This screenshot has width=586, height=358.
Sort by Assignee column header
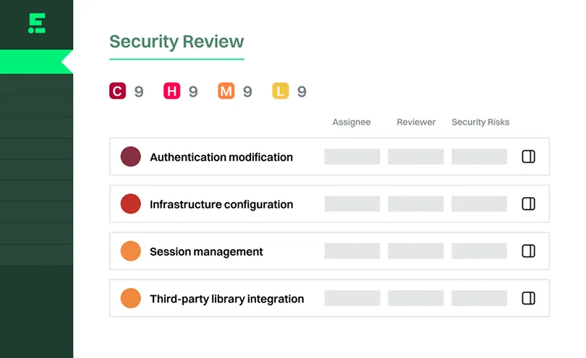point(352,122)
